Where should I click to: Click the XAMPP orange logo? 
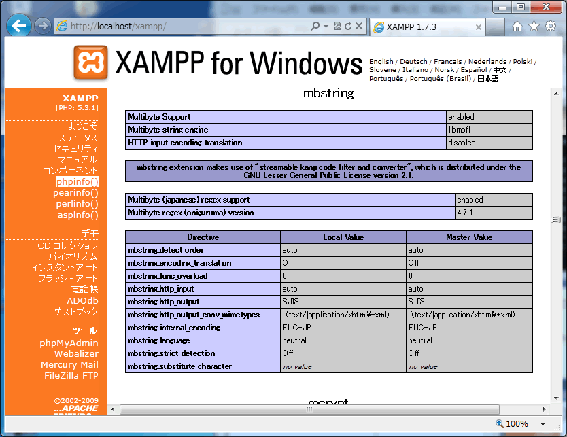point(90,63)
